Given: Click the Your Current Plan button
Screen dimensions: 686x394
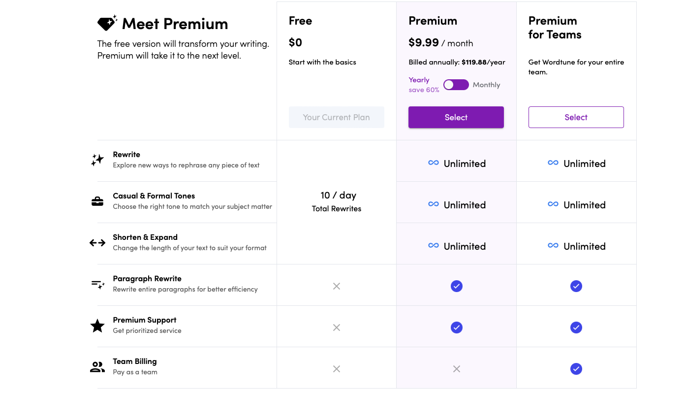Looking at the screenshot, I should [337, 117].
